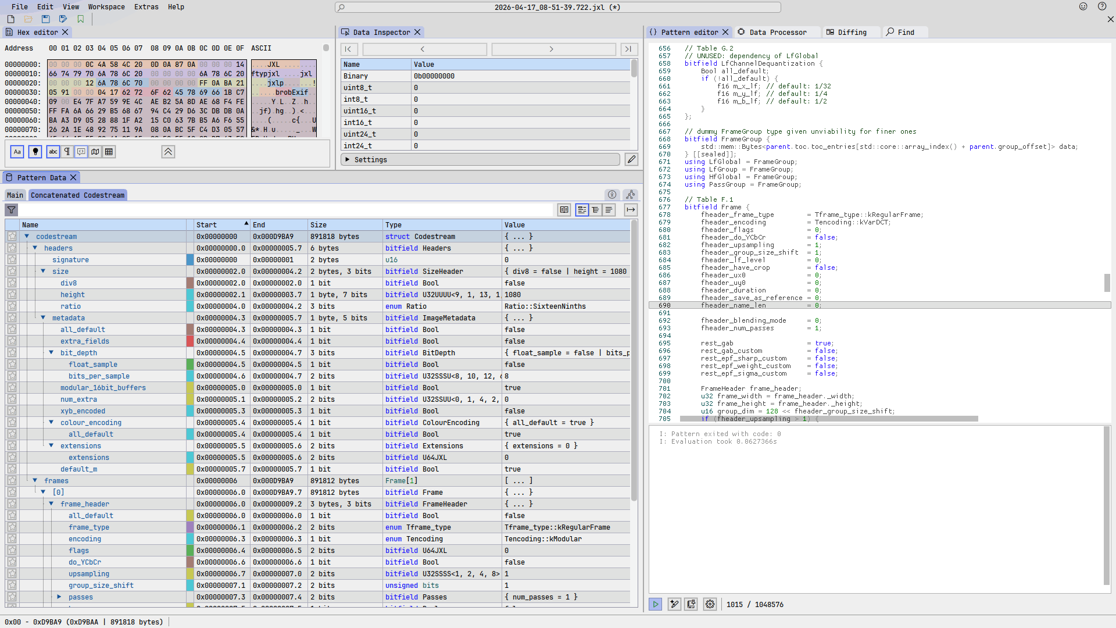The width and height of the screenshot is (1116, 628).
Task: Select the flattened list view mode
Action: tap(609, 210)
